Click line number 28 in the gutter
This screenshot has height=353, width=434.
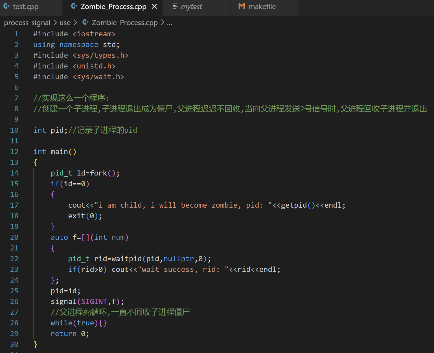pyautogui.click(x=14, y=323)
